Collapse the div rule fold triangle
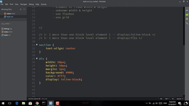The image size is (189, 106). [x=37, y=59]
